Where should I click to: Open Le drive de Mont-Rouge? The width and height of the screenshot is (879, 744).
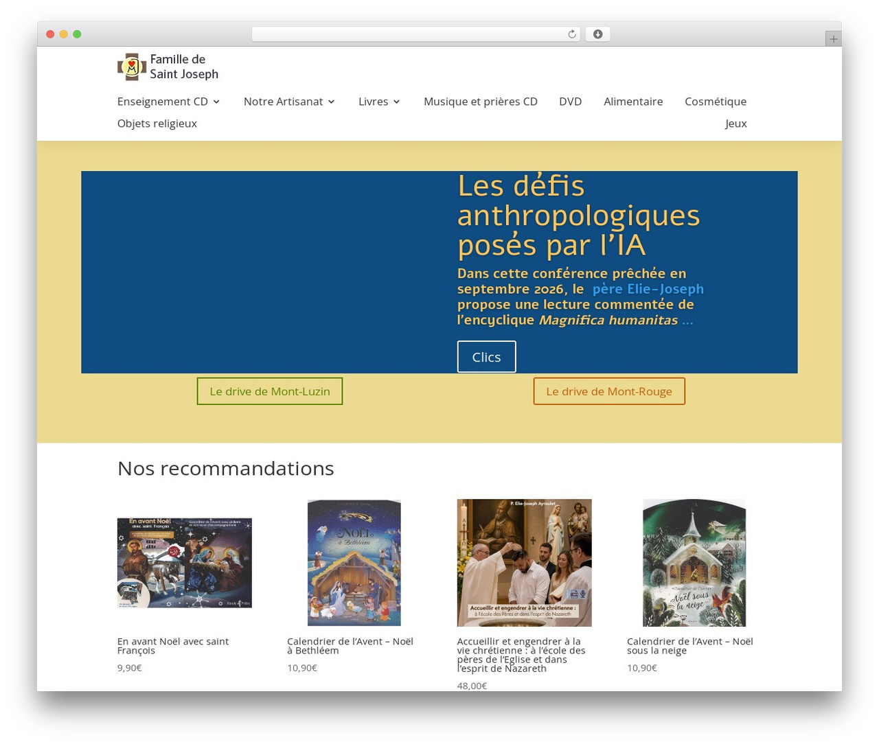609,391
